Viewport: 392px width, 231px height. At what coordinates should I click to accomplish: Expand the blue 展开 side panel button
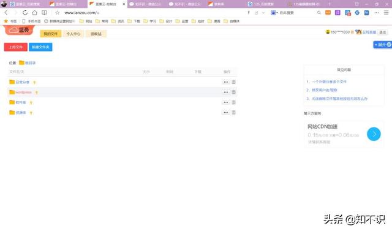pos(382,45)
